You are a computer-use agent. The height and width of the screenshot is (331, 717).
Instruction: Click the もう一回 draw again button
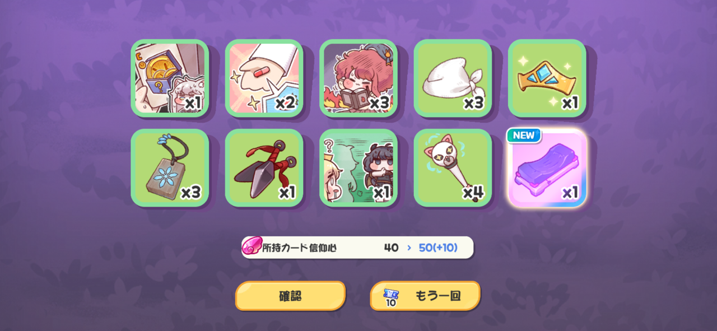coord(425,296)
